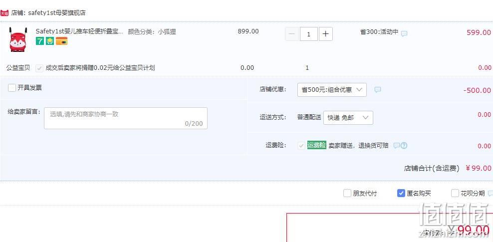Image resolution: width=493 pixels, height=242 pixels.
Task: Open the 店铺优惠 省500元:组合优惠 dropdown
Action: pyautogui.click(x=332, y=90)
